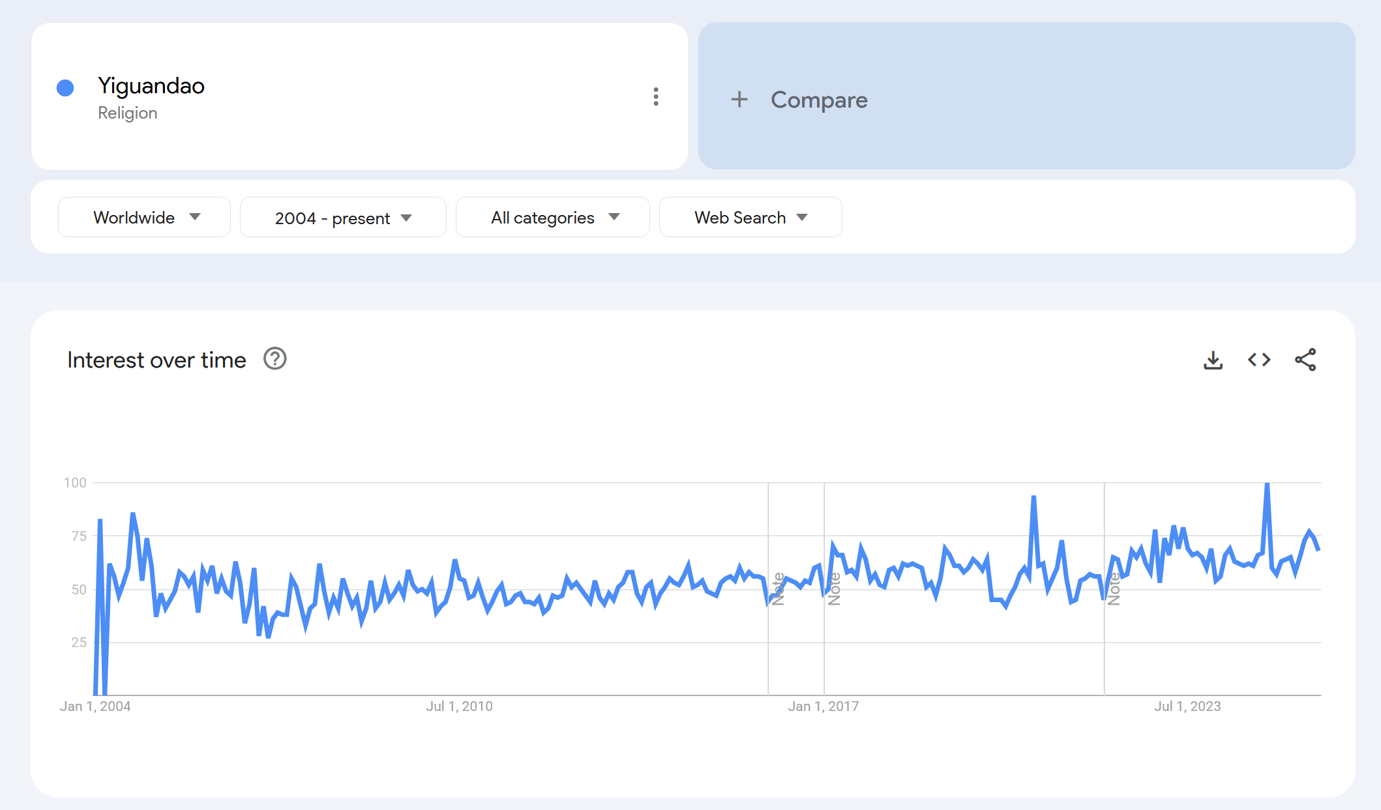Click the Note marker before Jul 2023

1114,589
